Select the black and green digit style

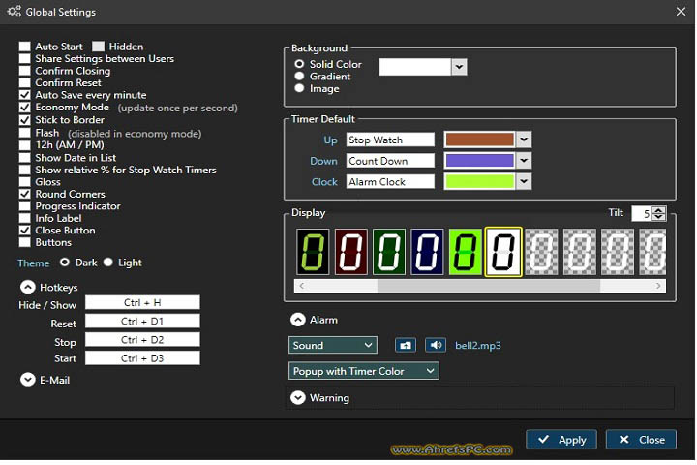313,252
